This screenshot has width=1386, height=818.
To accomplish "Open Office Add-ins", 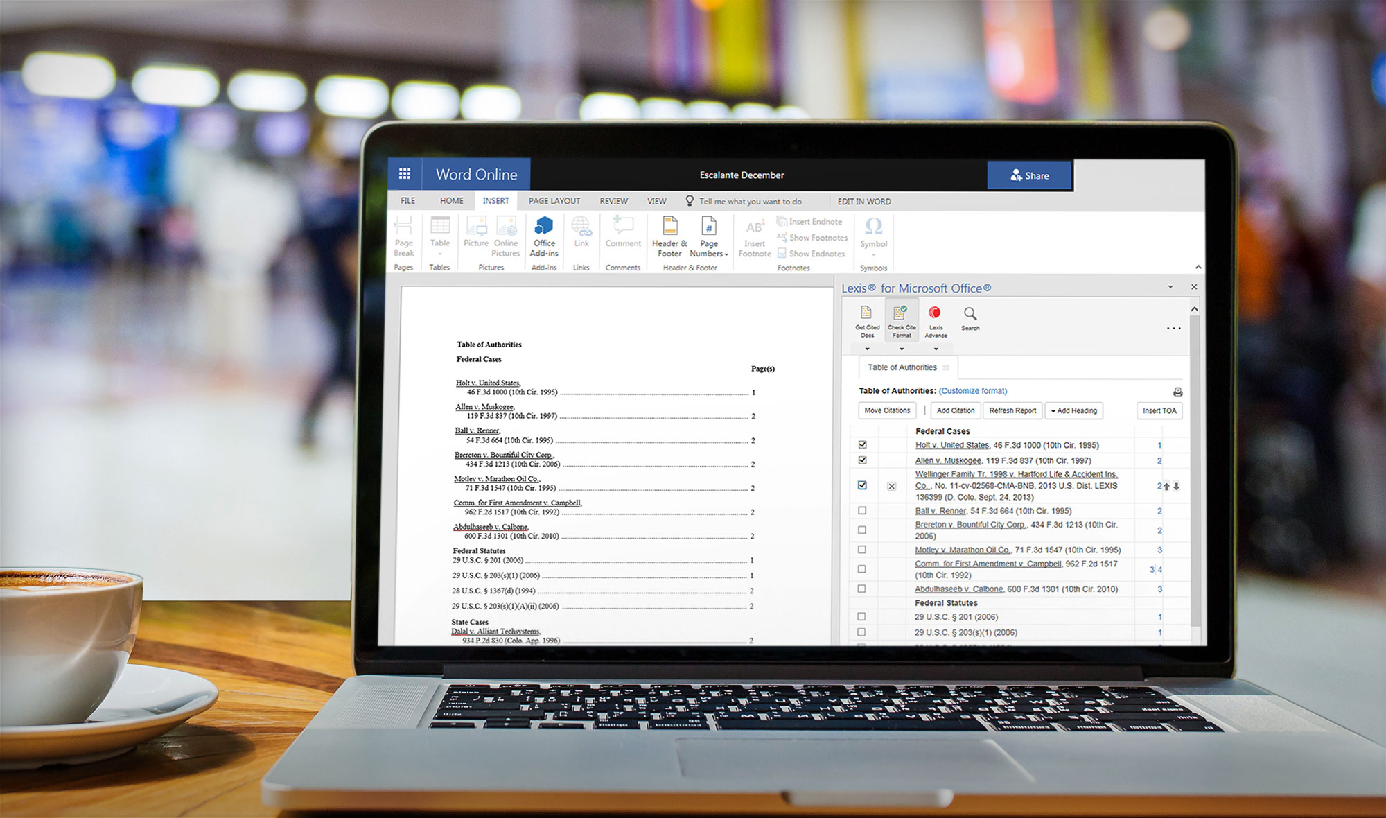I will point(544,236).
